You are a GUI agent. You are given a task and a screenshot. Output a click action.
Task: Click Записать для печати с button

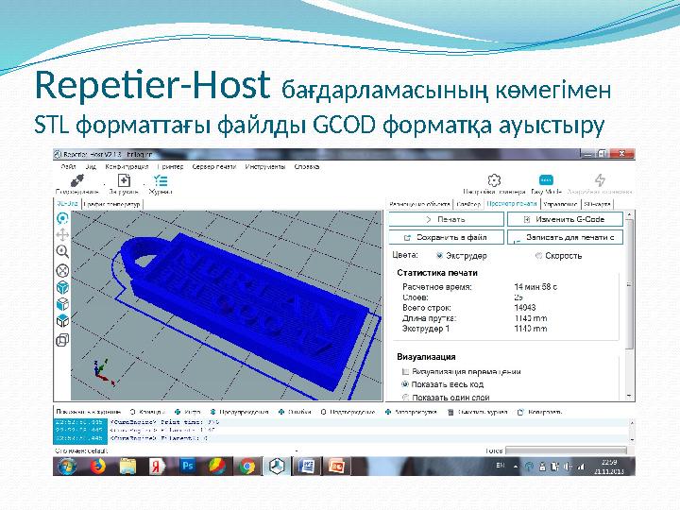565,237
